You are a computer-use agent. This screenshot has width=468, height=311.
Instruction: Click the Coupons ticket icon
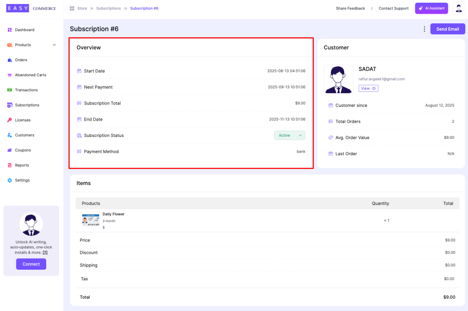coord(10,150)
